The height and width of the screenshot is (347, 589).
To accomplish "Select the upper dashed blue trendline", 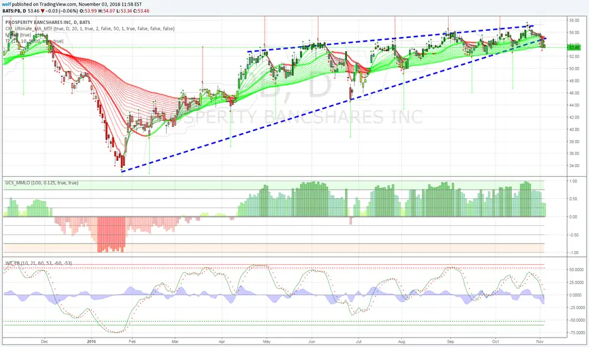I will pos(391,39).
